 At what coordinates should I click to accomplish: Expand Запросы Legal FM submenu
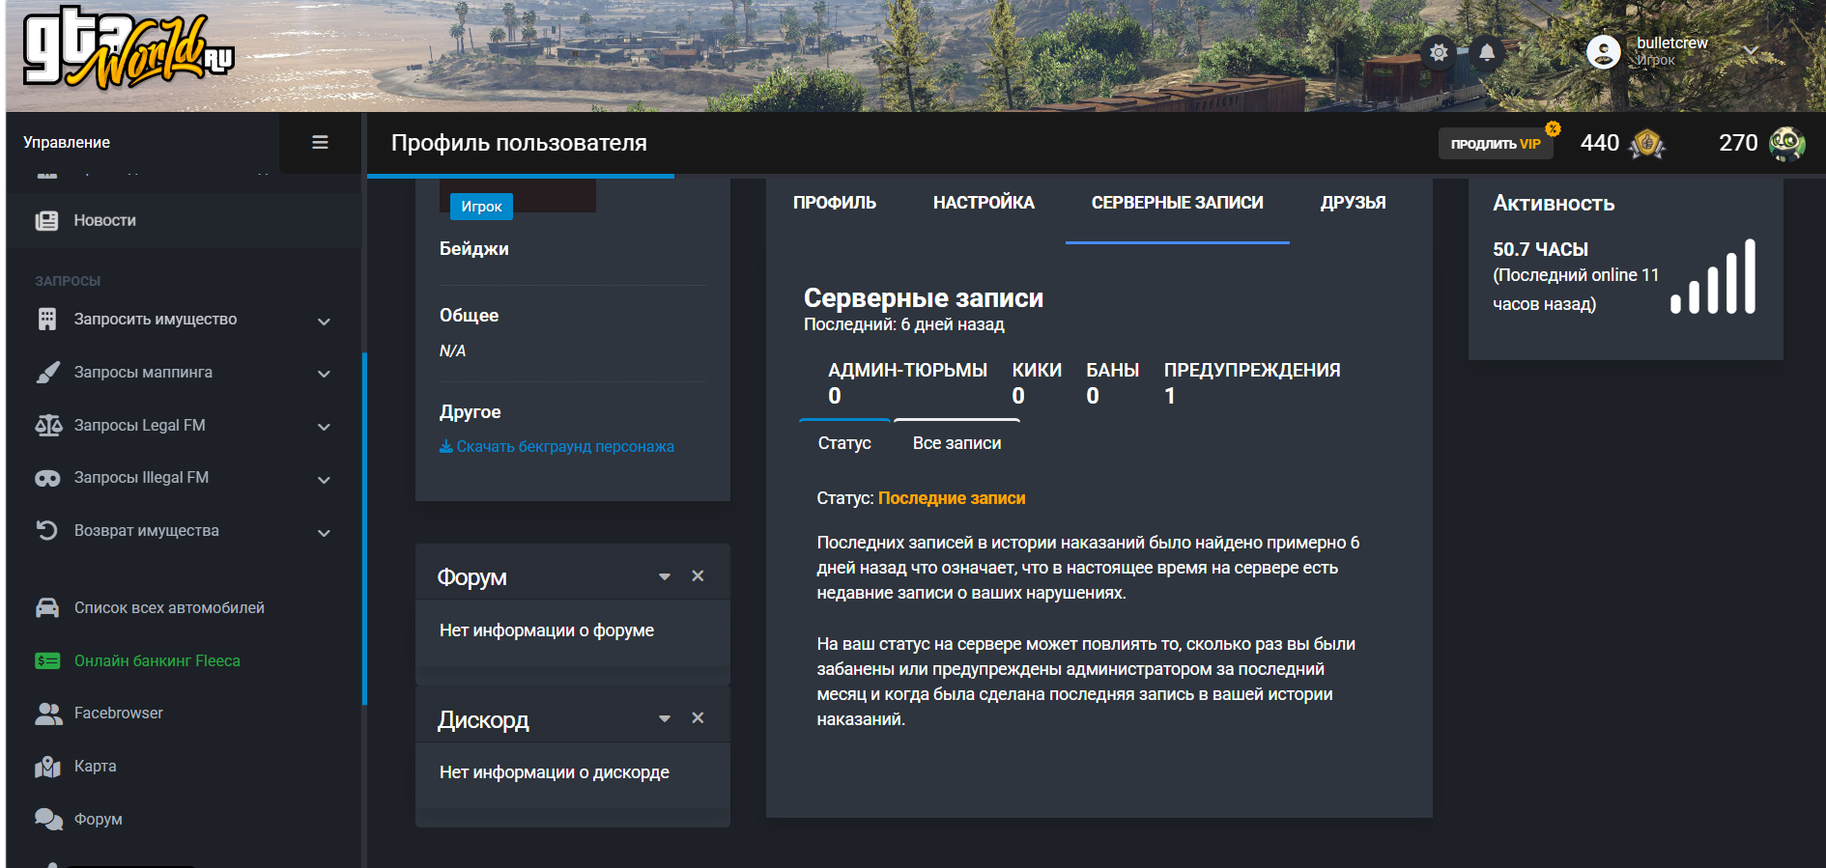click(324, 427)
